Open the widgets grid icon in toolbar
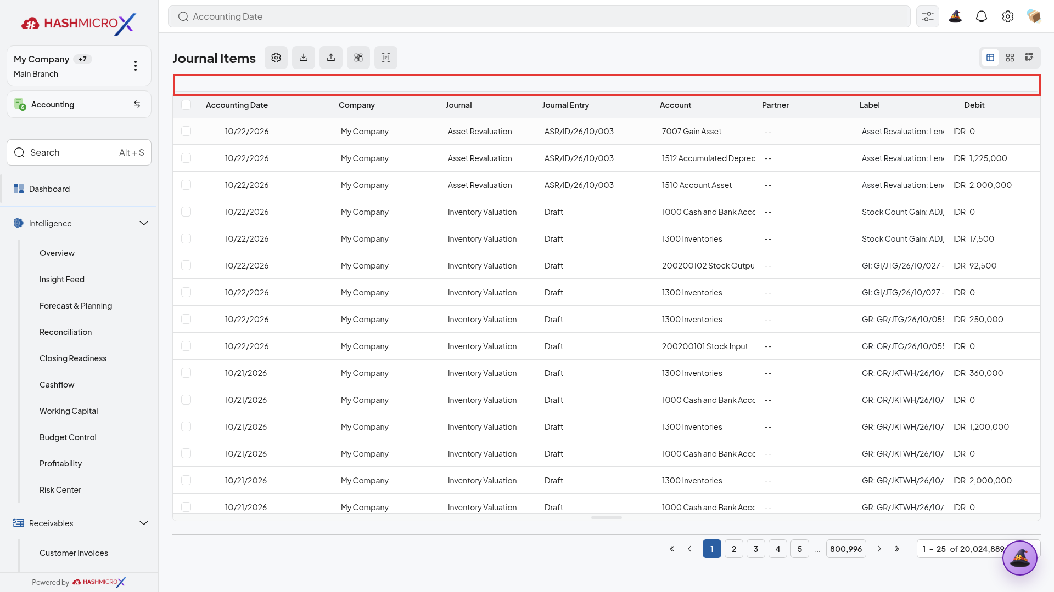 [358, 58]
